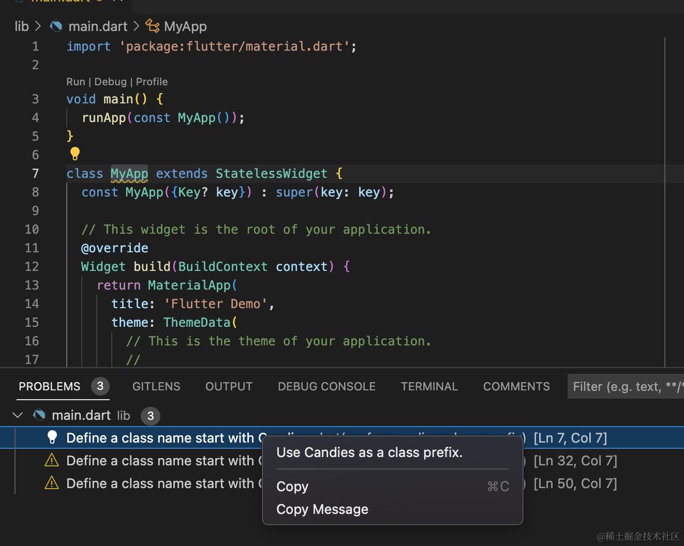Click the lightbulb icon in the selected problem row

(52, 437)
